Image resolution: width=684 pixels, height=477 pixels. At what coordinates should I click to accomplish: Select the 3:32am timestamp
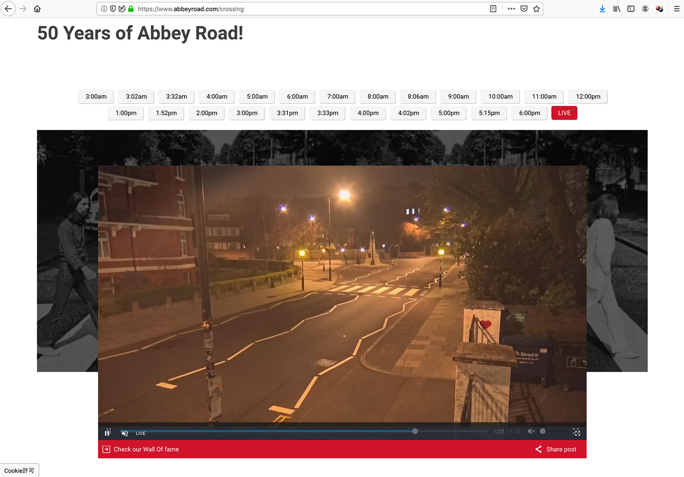pyautogui.click(x=176, y=97)
